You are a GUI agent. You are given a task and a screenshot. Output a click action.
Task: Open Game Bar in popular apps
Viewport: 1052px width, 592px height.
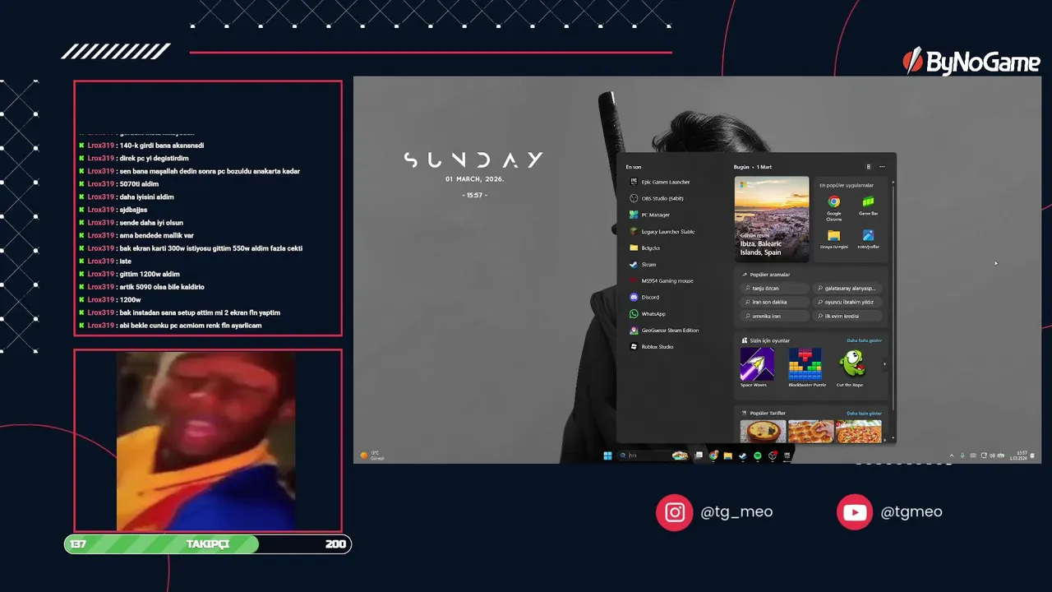[x=868, y=206]
